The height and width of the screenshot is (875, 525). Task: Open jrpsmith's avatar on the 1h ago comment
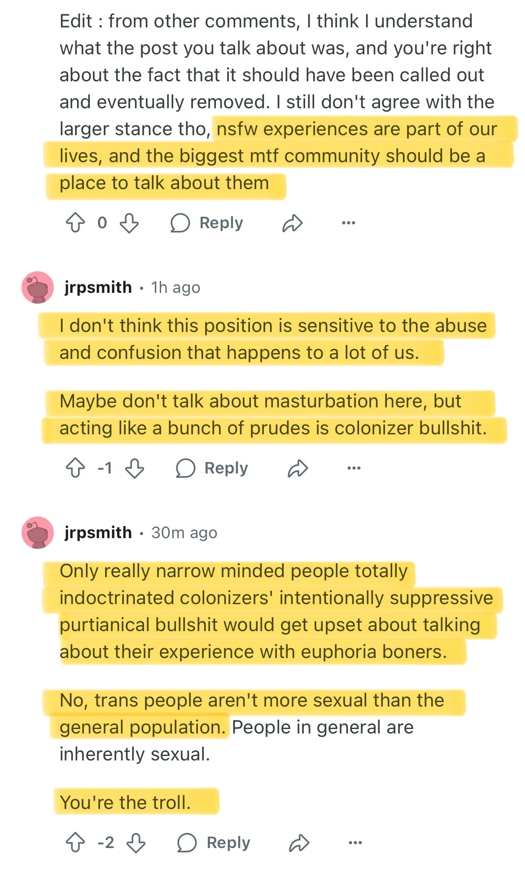click(x=38, y=287)
